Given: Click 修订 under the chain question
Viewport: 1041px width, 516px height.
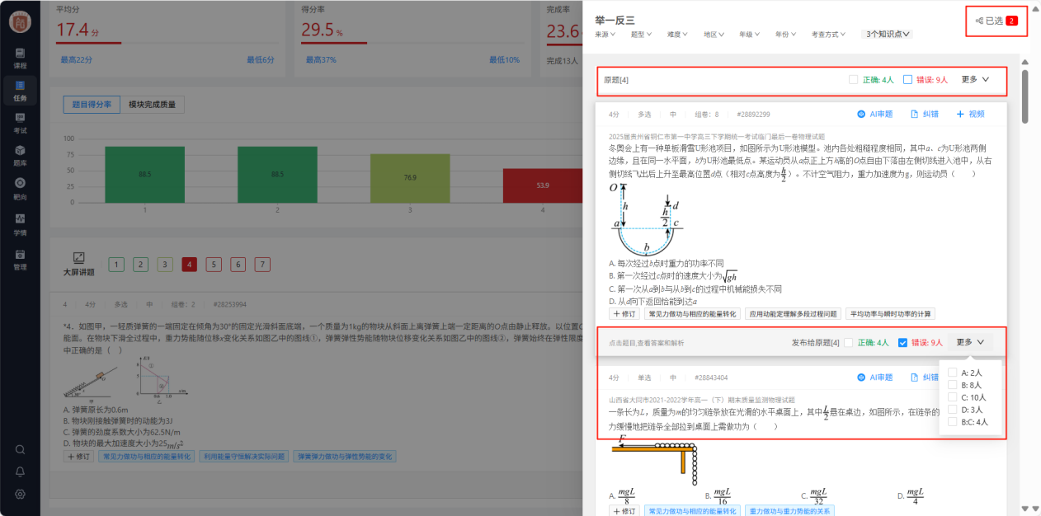Looking at the screenshot, I should tap(624, 511).
